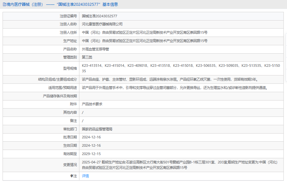Click the 有效期至 row label

(x=70, y=154)
